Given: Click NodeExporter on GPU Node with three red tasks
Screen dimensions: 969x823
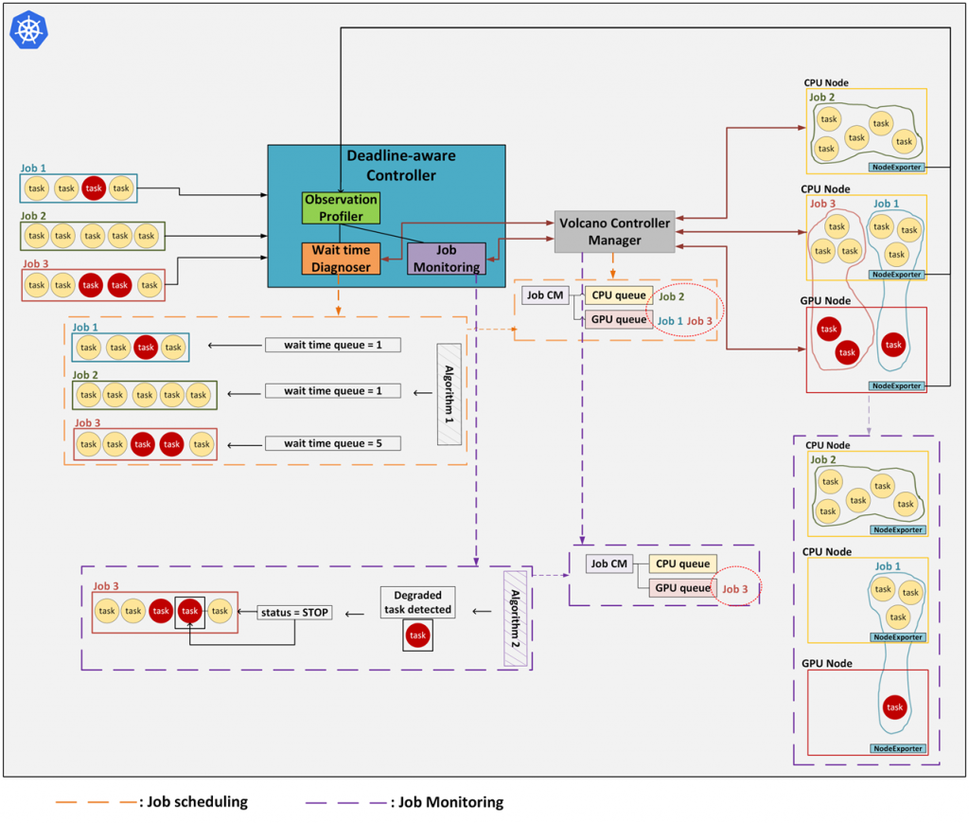Looking at the screenshot, I should pos(897,385).
